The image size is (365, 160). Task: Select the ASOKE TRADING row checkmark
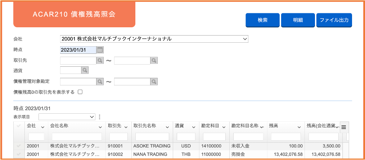point(19,146)
